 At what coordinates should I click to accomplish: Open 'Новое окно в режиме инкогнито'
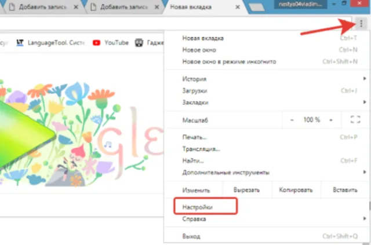(x=266, y=62)
